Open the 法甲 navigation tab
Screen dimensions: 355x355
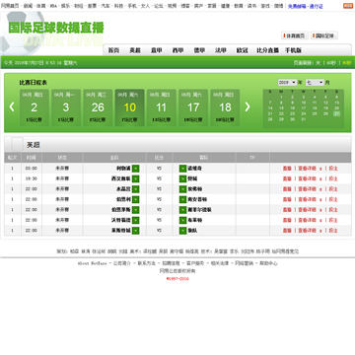(221, 50)
